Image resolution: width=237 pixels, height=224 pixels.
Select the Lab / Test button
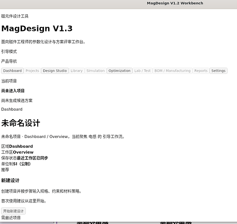pyautogui.click(x=143, y=71)
